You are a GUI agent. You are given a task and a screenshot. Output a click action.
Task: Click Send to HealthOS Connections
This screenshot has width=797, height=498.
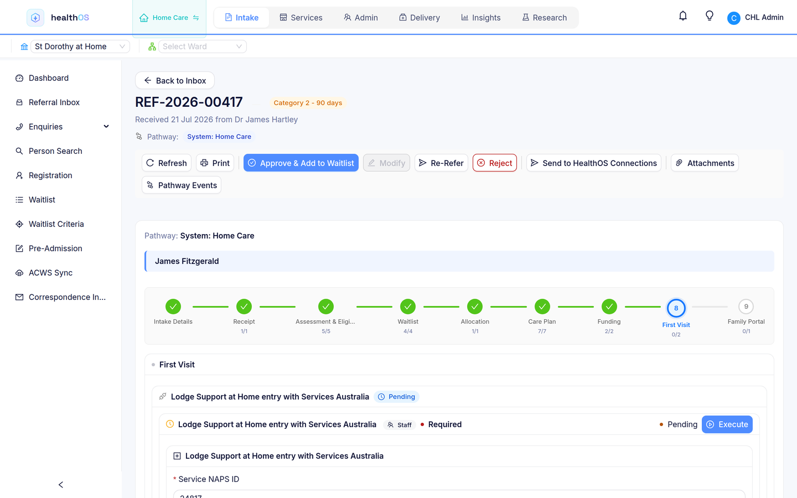[594, 163]
